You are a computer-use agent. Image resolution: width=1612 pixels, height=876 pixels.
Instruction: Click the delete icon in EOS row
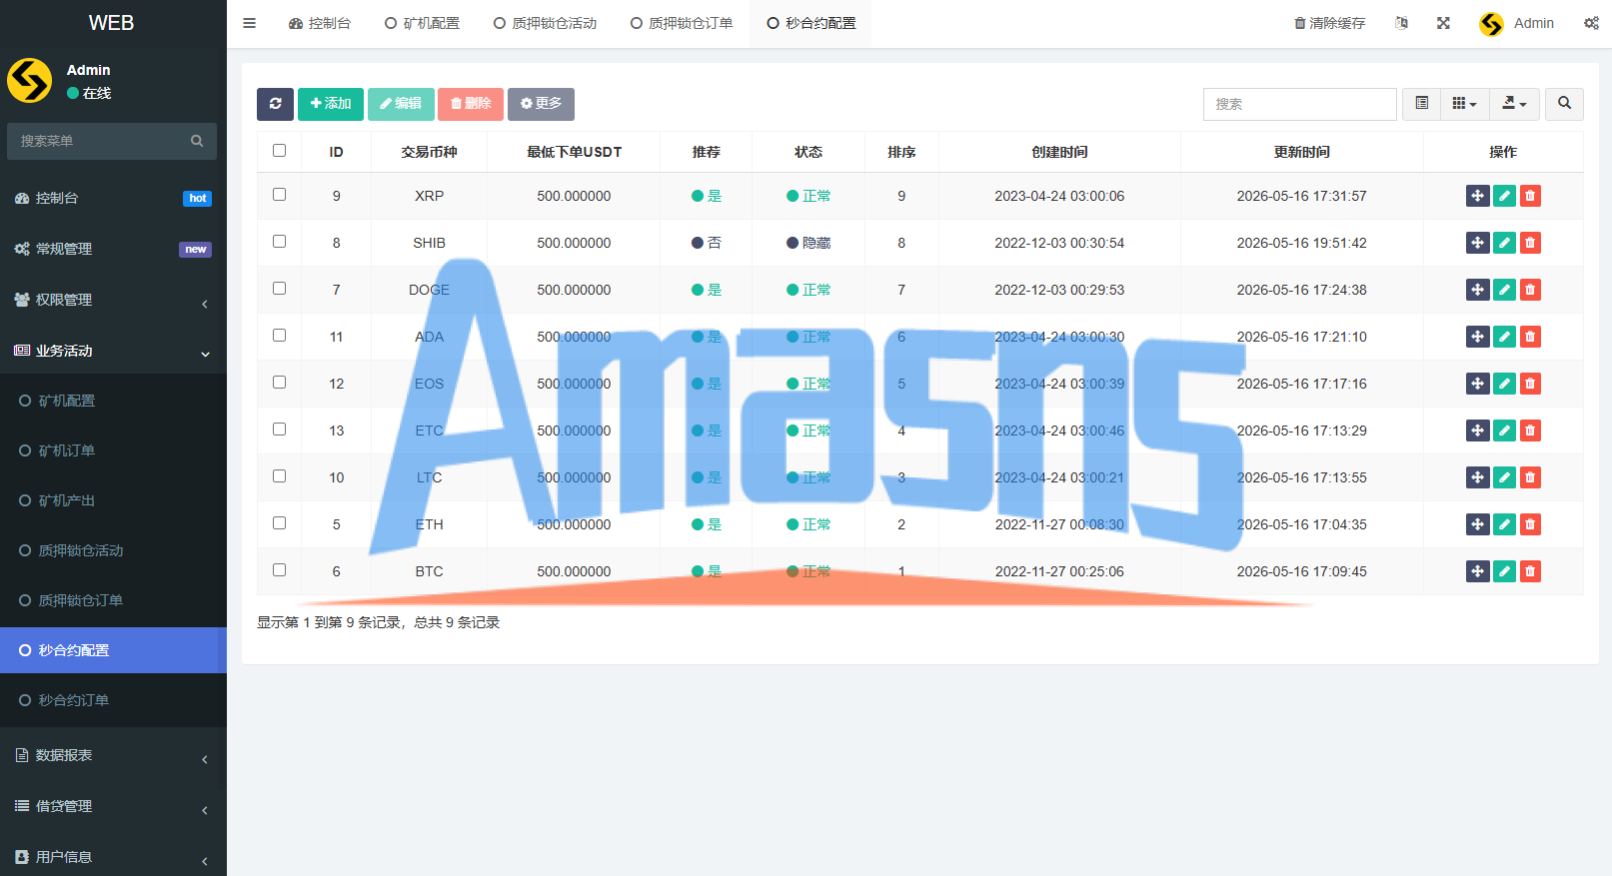pyautogui.click(x=1530, y=384)
